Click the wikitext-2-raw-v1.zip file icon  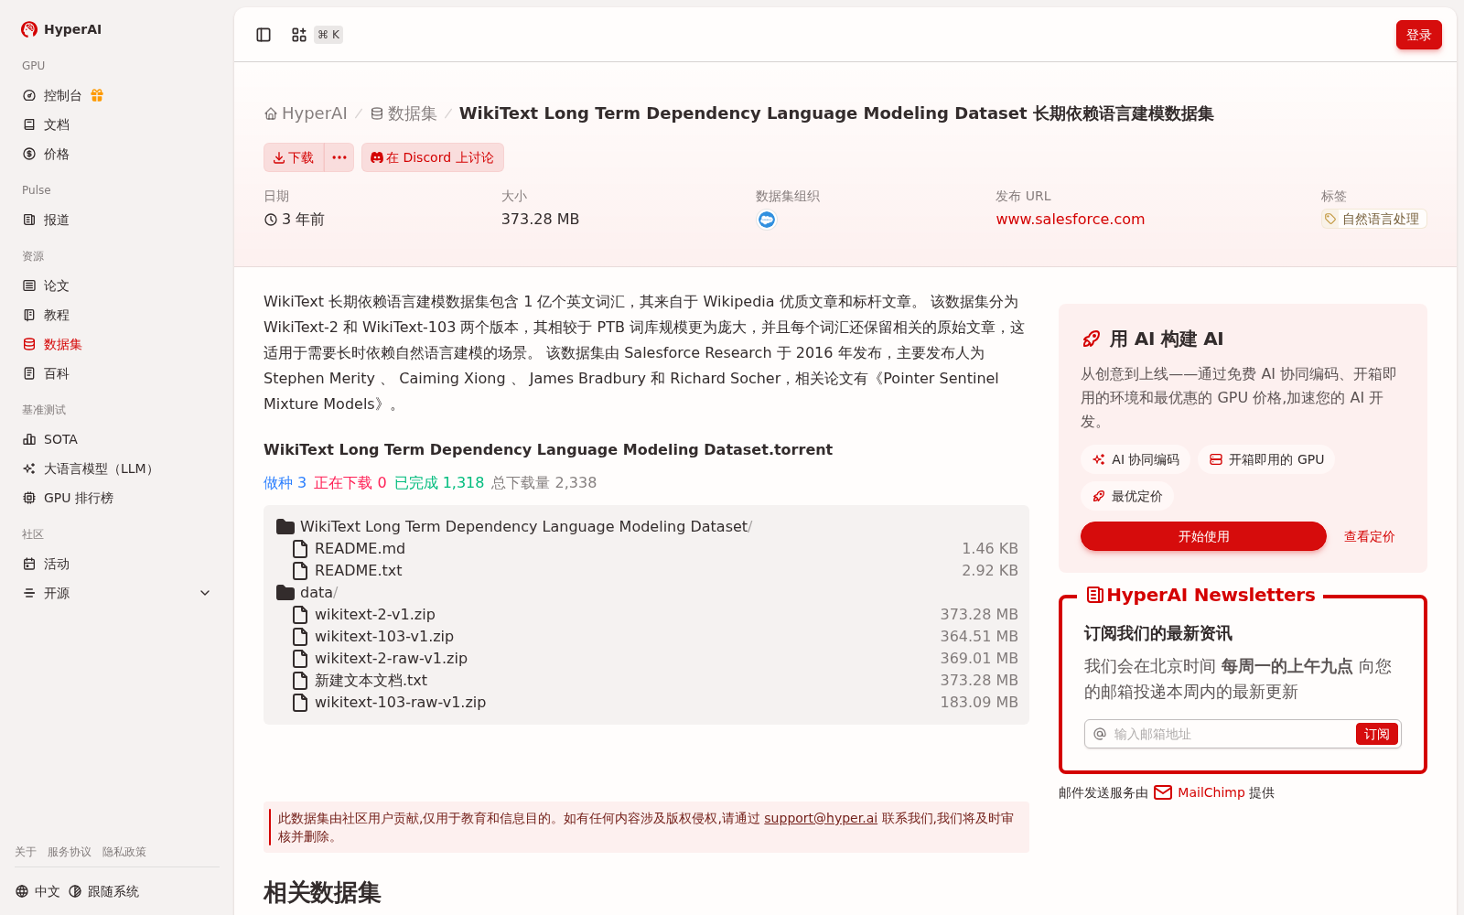pyautogui.click(x=300, y=659)
